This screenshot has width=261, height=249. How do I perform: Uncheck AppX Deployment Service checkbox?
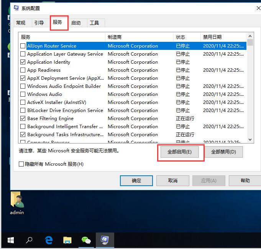pyautogui.click(x=23, y=78)
